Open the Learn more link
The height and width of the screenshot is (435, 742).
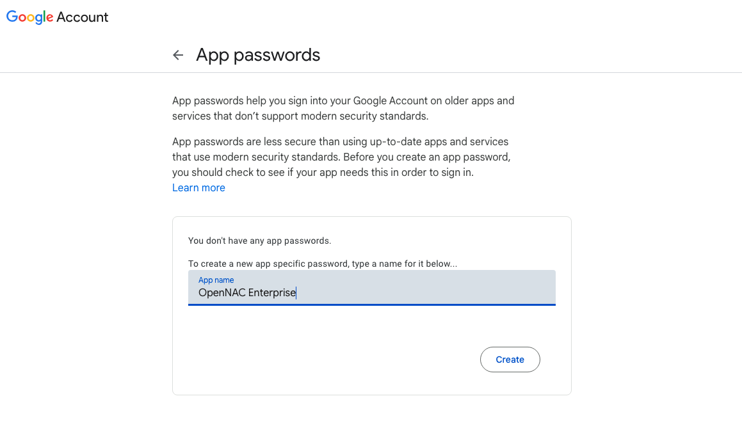[198, 187]
